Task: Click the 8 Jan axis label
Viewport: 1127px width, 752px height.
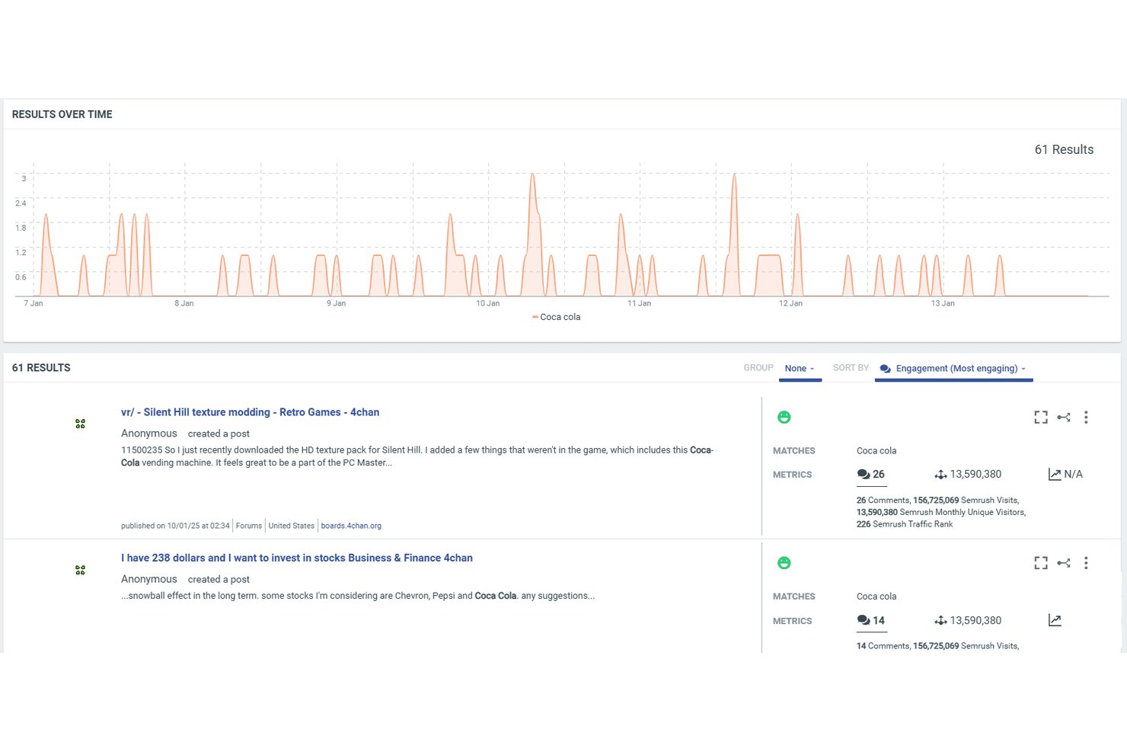Action: (184, 303)
